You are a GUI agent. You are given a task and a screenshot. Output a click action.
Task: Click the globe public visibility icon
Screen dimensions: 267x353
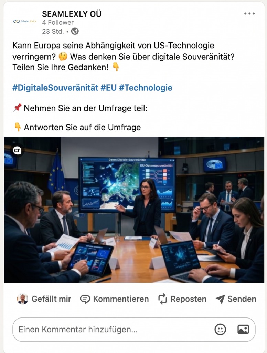pyautogui.click(x=75, y=31)
